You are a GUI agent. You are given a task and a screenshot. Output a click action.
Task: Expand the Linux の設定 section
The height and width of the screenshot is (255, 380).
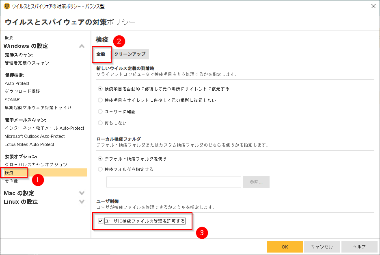[82, 202]
